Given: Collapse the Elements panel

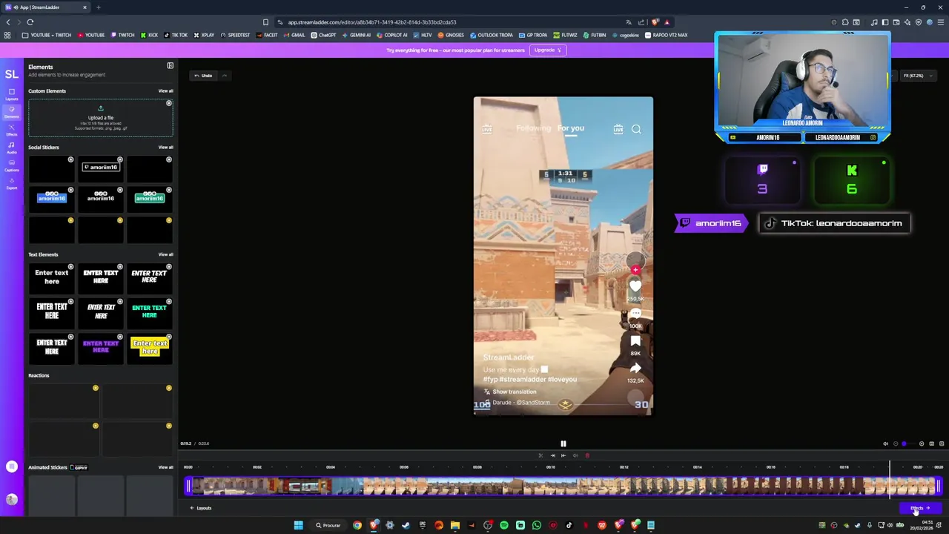Looking at the screenshot, I should point(170,66).
